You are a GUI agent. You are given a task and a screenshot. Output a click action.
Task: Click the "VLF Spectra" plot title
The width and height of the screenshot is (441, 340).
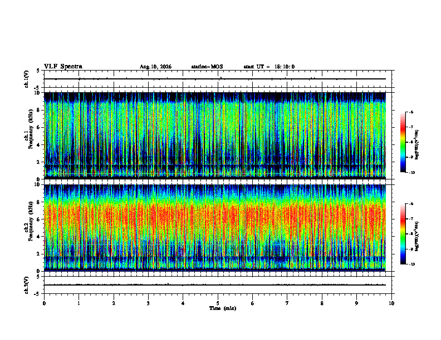[x=63, y=67]
